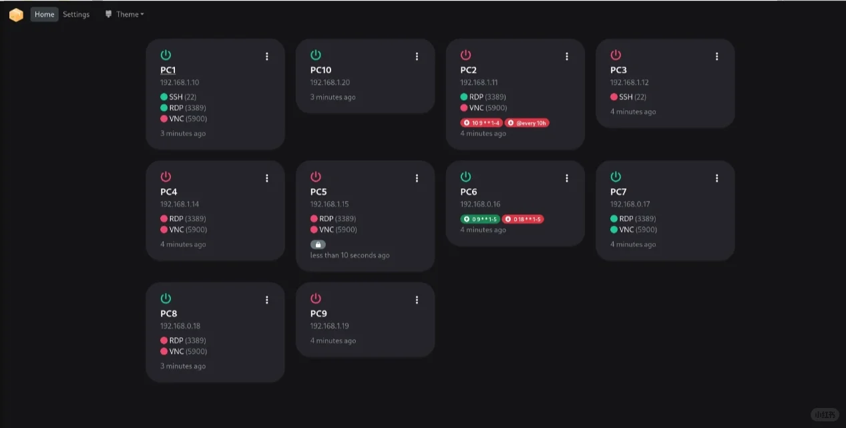
Task: Open the three-dot menu on PC1
Action: coord(267,57)
